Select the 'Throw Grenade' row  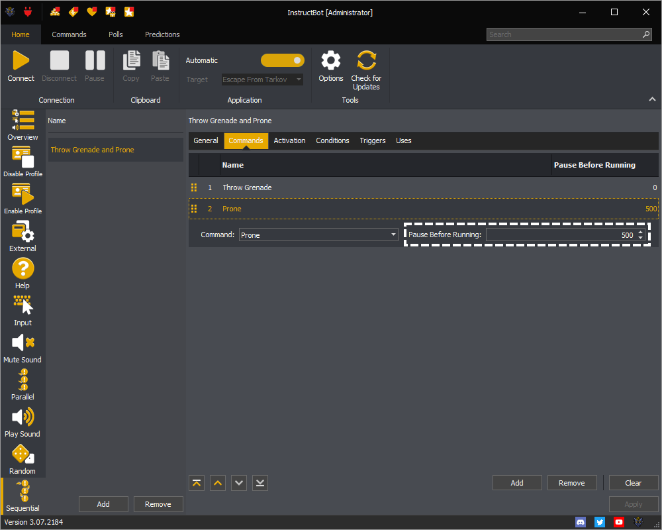point(424,187)
